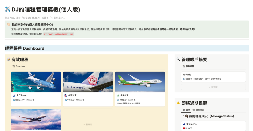Click the memo icon beside 有效哩程
Screen dimensions: 253x131
[x=8, y=60]
